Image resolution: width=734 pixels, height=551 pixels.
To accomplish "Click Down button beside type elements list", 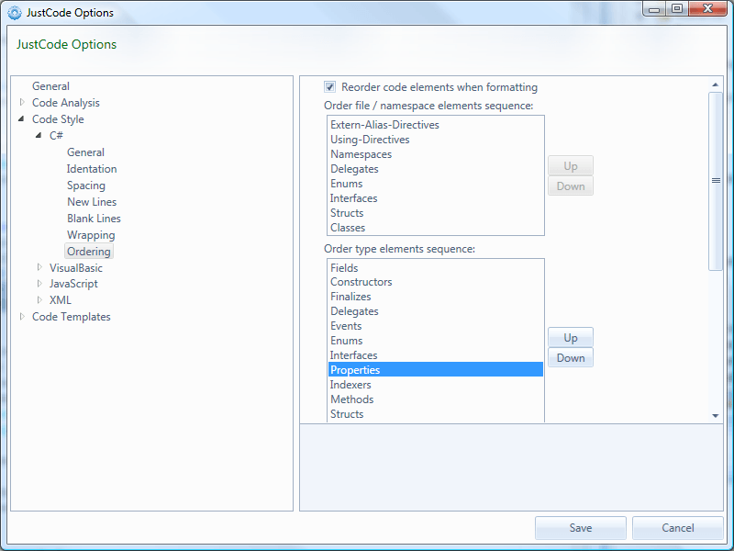I will tap(571, 357).
